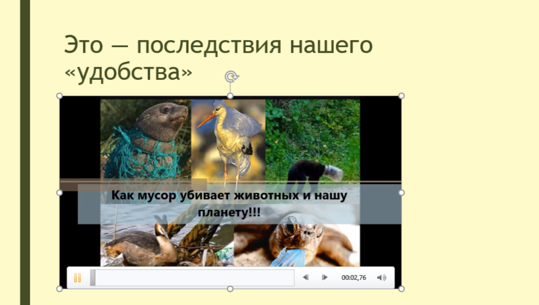Viewport: 539px width, 305px height.
Task: Click the top-center resize handle of video
Action: pyautogui.click(x=230, y=96)
